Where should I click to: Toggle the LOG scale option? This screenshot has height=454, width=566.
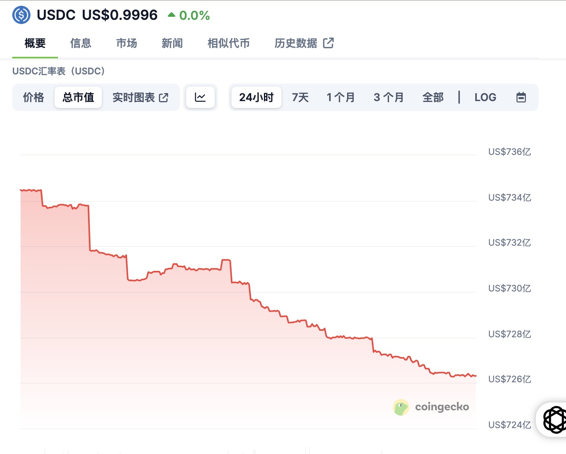[x=485, y=97]
